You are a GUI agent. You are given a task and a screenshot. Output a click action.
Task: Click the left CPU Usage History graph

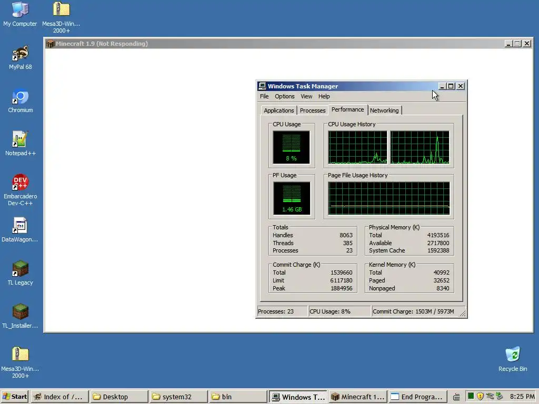tap(357, 147)
